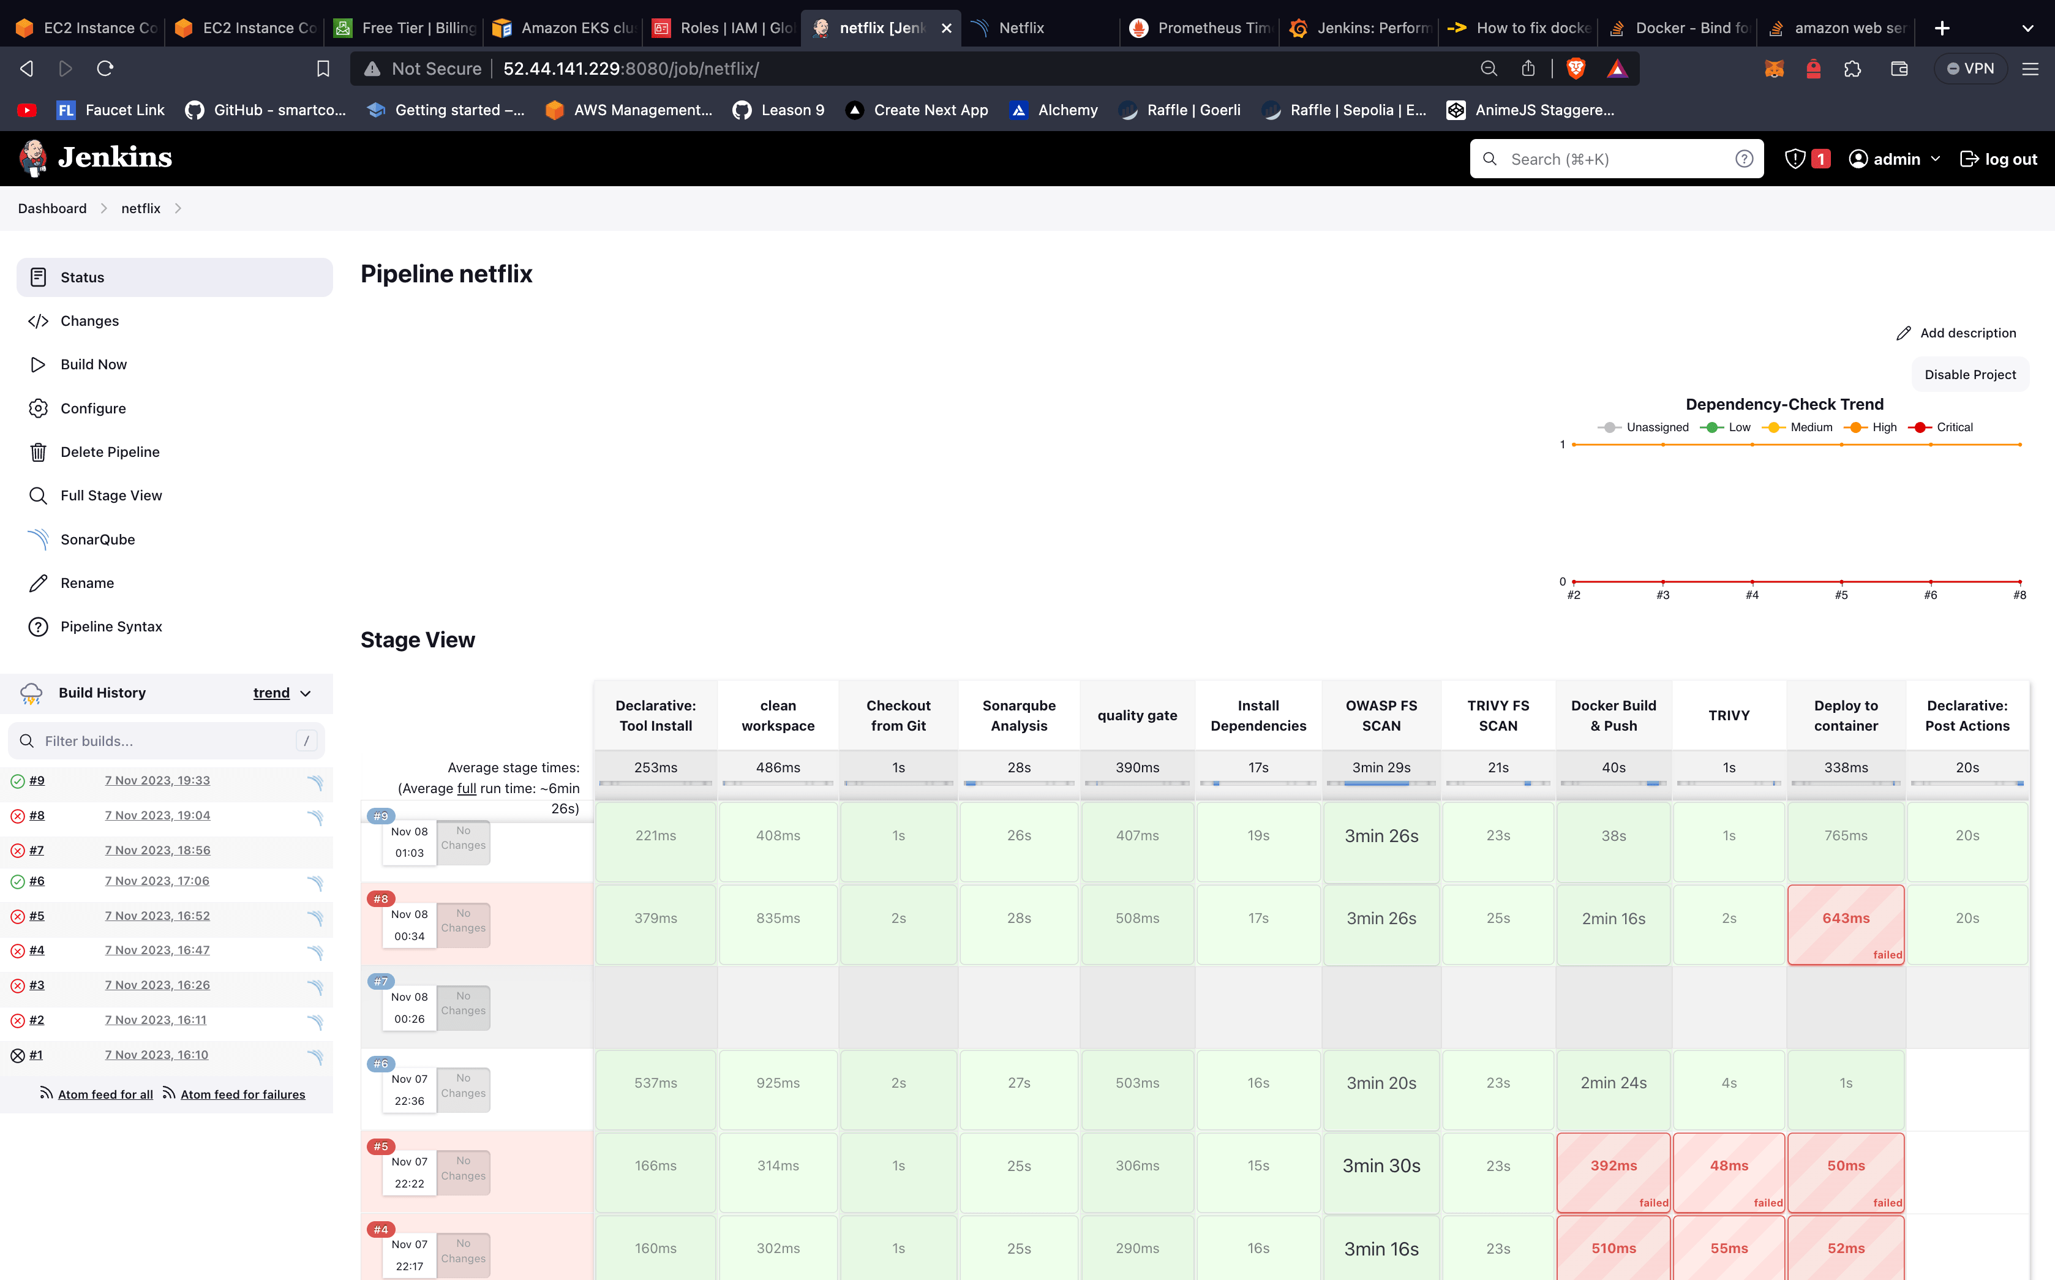Open the AWS Management bookmark
Viewport: 2055px width, 1280px height.
tap(629, 110)
